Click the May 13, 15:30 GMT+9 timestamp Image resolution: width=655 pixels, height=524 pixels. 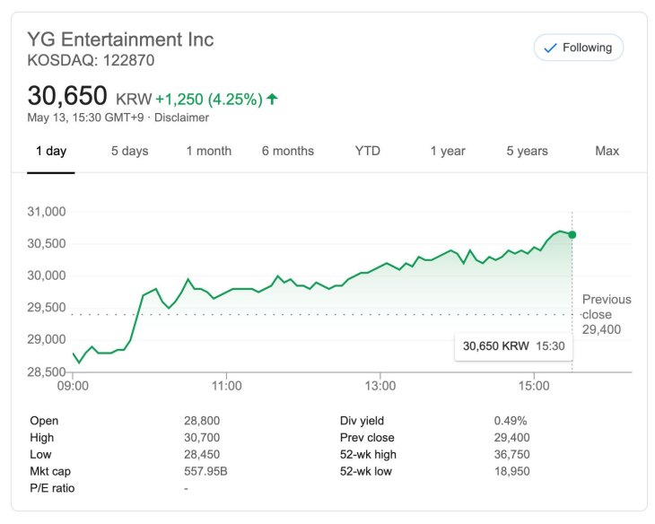(x=85, y=118)
